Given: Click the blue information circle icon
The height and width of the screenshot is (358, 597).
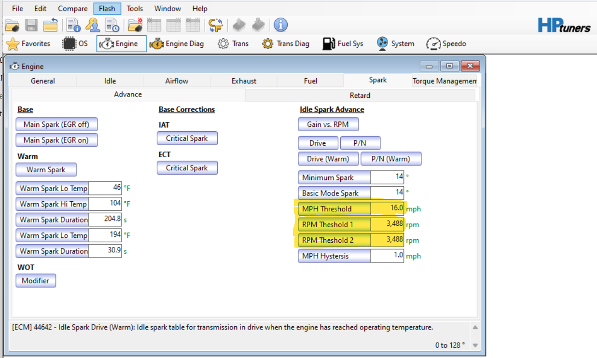Looking at the screenshot, I should pos(281,25).
